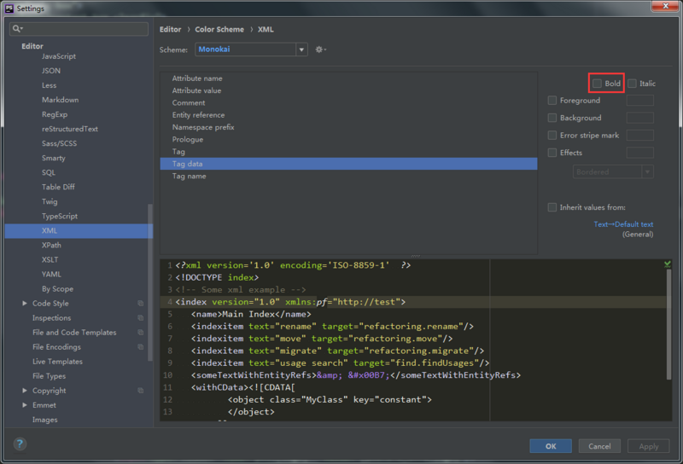Image resolution: width=683 pixels, height=464 pixels.
Task: Pick the Error stripe mark color swatch
Action: [639, 136]
